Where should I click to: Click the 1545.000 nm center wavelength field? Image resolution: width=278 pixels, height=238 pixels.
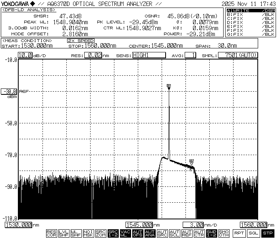(139, 225)
